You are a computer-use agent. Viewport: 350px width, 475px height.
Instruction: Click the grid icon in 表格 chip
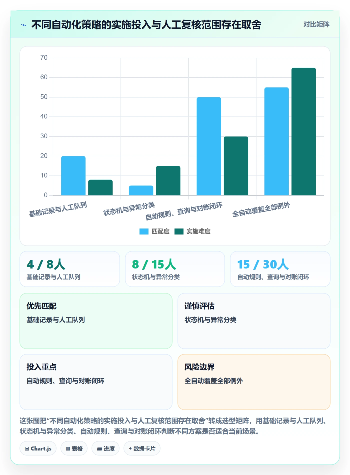(68, 449)
